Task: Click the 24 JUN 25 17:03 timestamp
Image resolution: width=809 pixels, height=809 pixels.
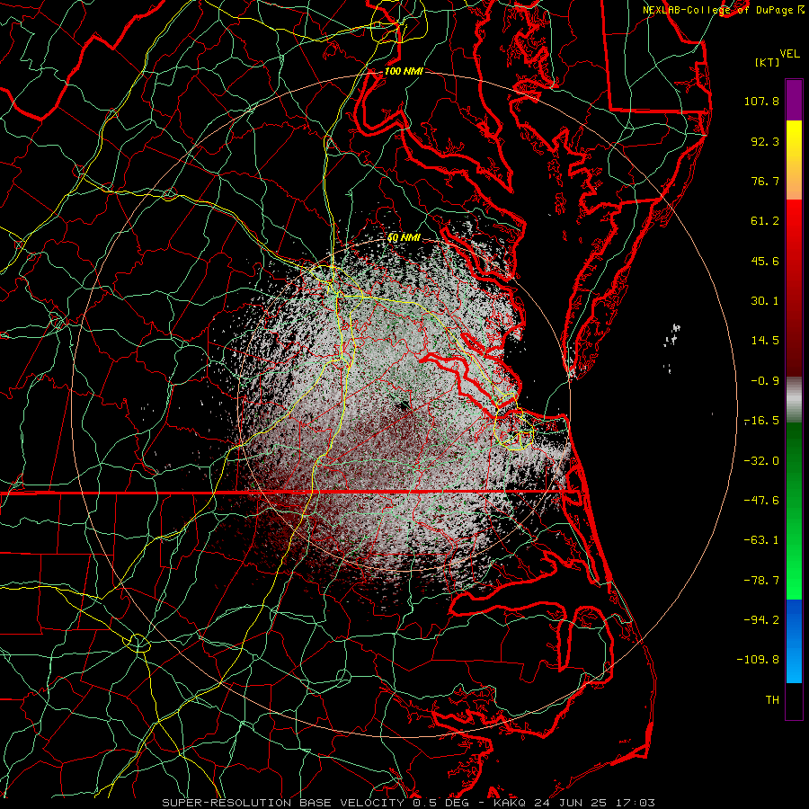Action: 593,803
